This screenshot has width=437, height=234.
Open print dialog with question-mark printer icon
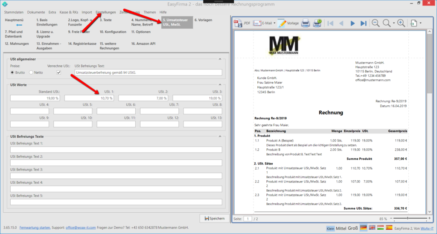317,23
